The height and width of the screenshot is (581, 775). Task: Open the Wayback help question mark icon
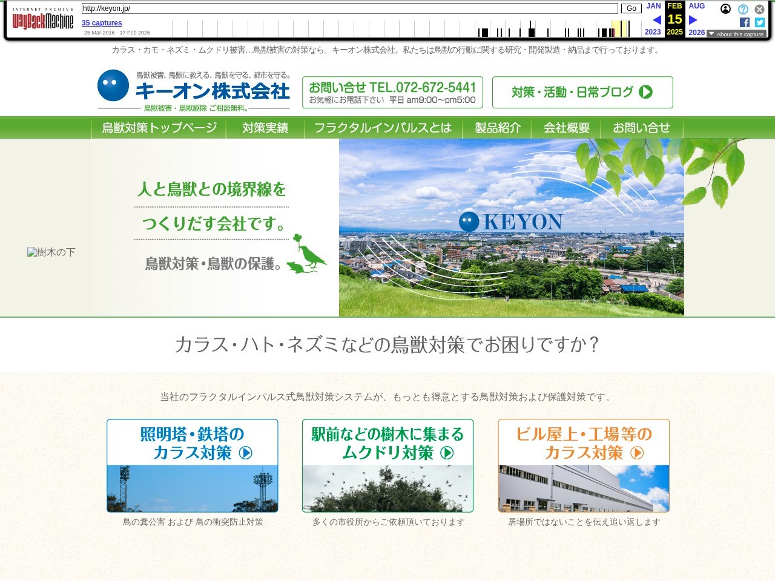(743, 9)
